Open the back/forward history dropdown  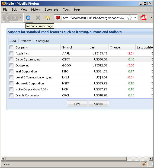(21, 18)
